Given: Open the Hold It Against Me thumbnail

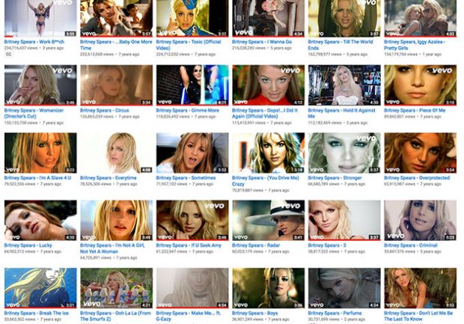Looking at the screenshot, I should (344, 85).
